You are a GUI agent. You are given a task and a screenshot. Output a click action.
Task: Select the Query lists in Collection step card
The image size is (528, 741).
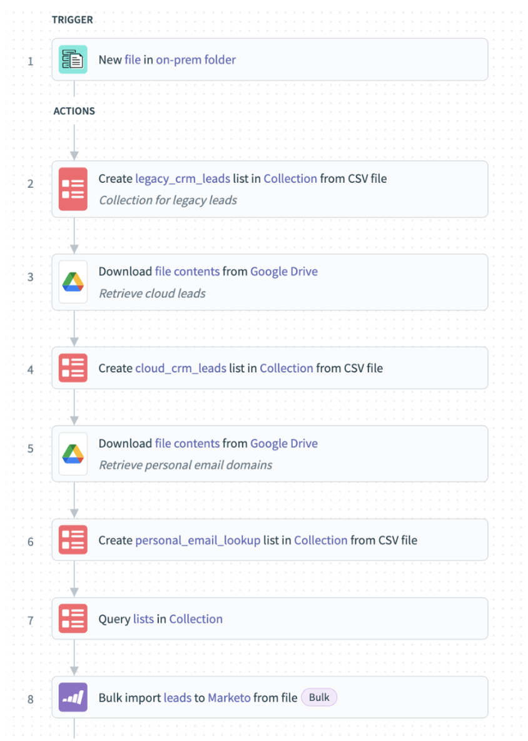270,618
